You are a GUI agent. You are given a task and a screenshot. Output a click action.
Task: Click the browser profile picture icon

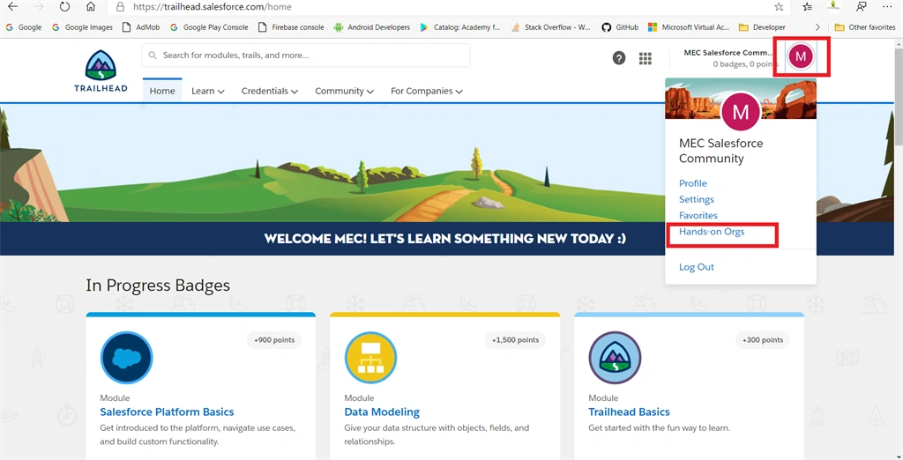(x=833, y=6)
